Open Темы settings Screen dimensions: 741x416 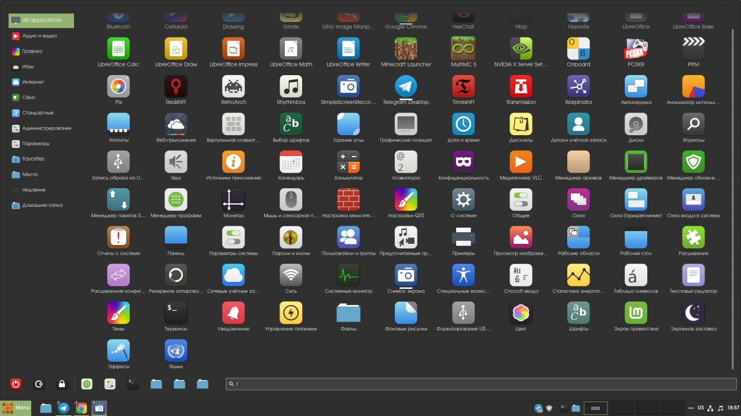(118, 313)
